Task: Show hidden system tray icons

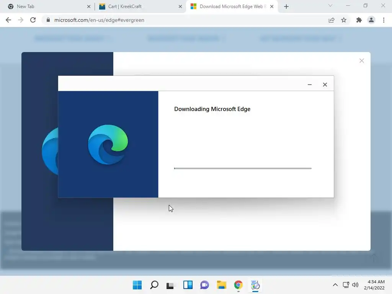Action: tap(335, 285)
